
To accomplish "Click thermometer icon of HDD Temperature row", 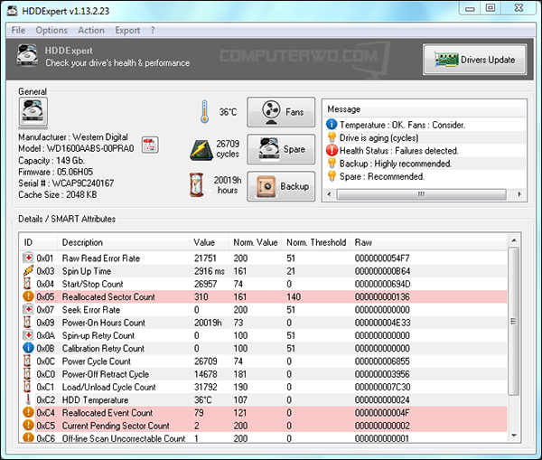I will pos(28,399).
